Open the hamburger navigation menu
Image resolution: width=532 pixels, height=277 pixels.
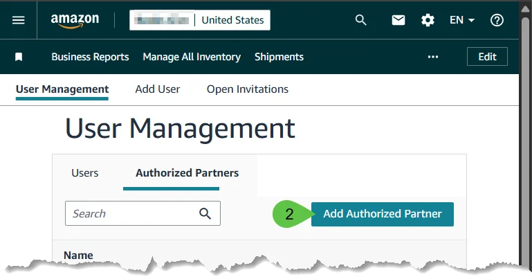18,20
